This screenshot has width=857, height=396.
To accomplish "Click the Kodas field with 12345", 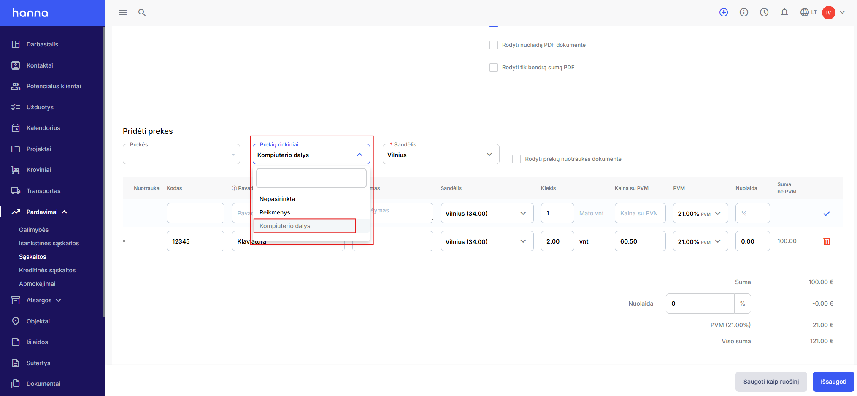I will (195, 241).
